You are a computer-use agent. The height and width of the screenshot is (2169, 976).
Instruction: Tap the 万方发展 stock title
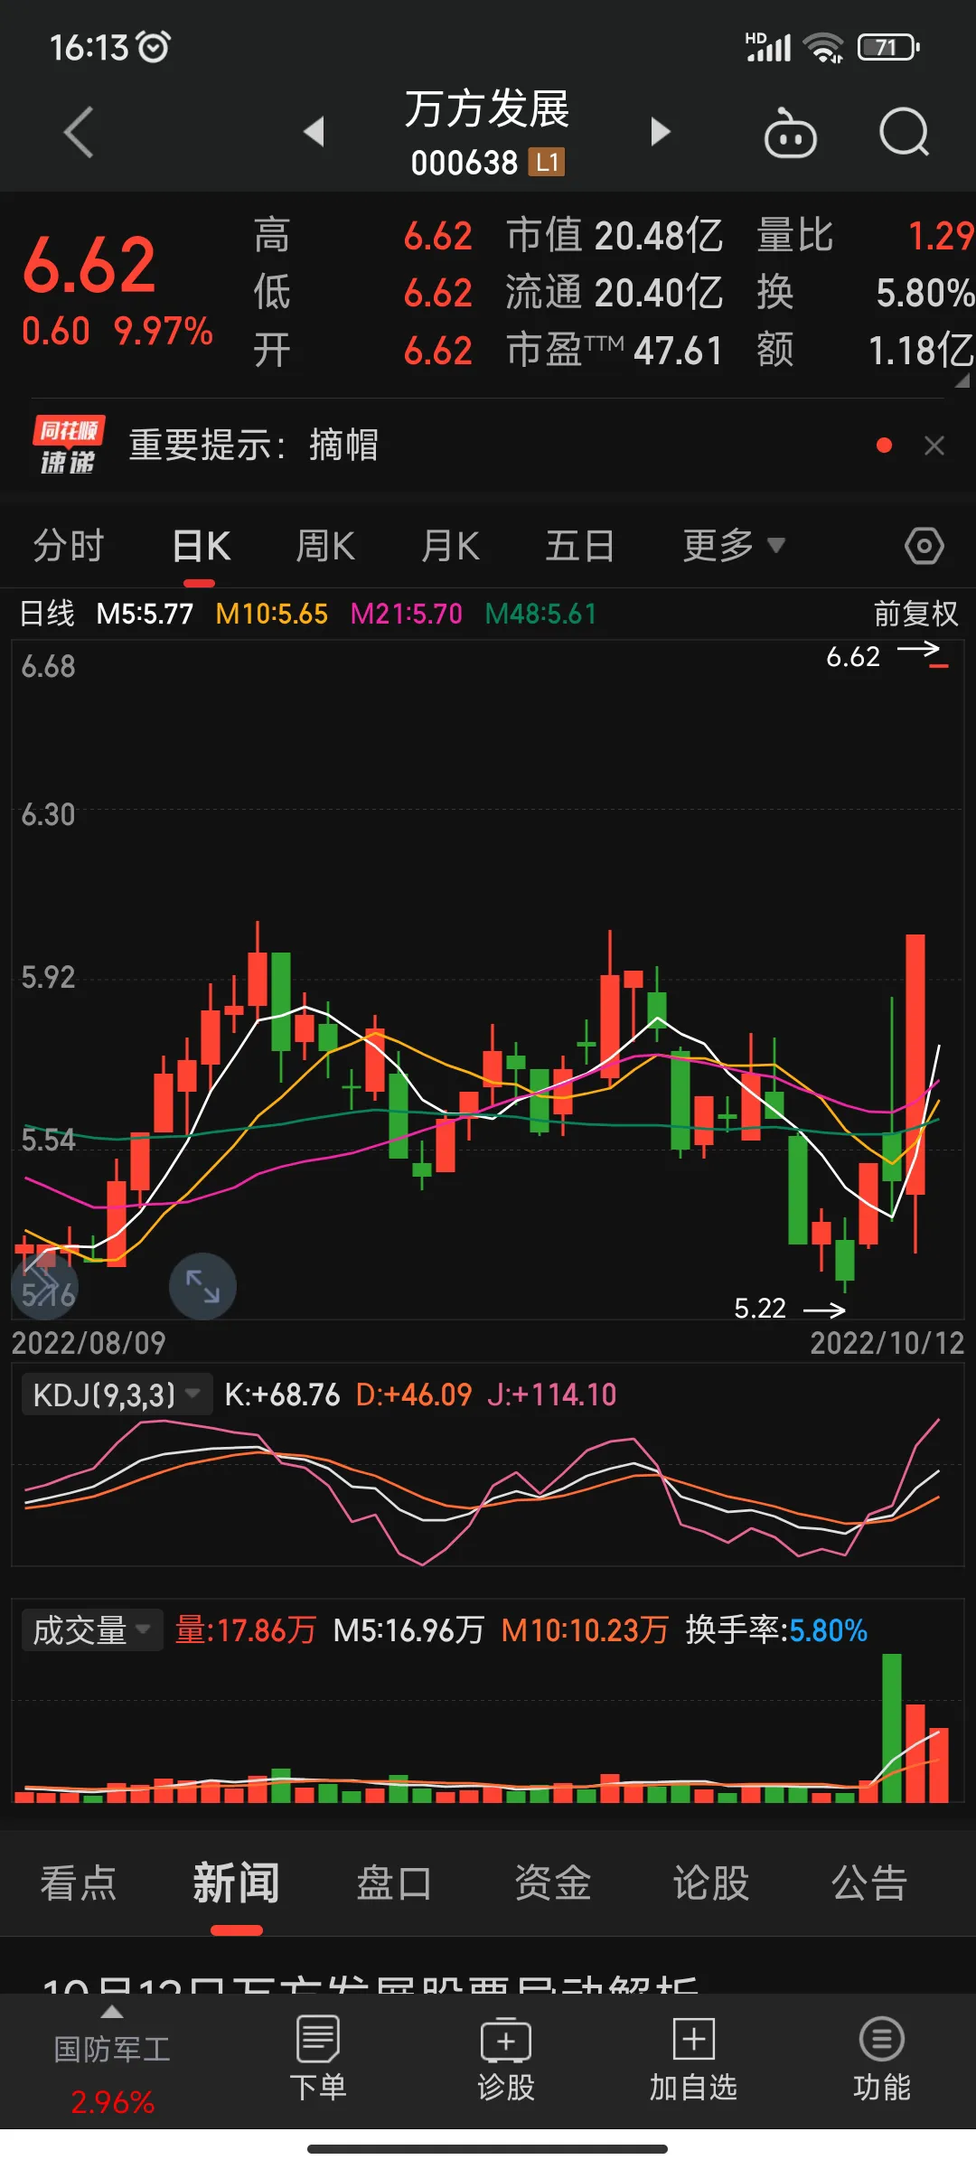click(487, 109)
